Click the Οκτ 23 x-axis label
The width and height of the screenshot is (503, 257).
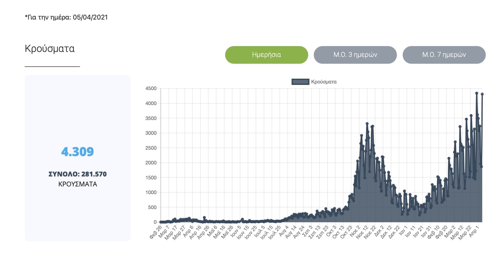[x=346, y=232]
